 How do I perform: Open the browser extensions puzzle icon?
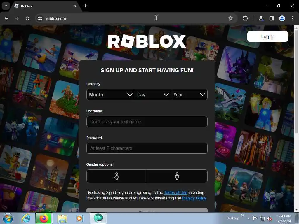[x=245, y=18]
